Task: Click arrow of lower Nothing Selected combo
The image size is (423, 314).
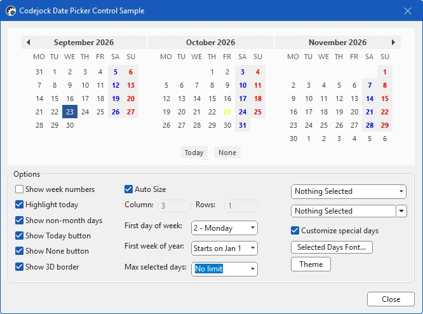Action: 401,211
